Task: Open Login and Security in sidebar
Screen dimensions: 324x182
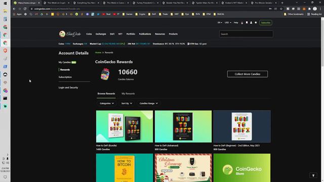Action: [68, 87]
